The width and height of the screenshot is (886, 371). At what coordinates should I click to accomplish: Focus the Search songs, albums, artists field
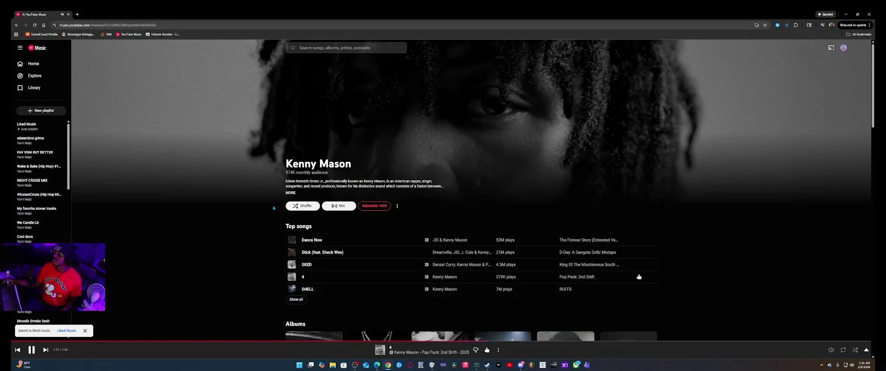coord(346,48)
